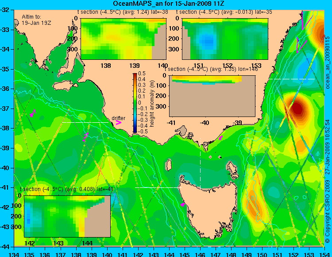Viewport: 332px width, 257px height.
Task: Select the 't section ... lat=-38' inset title
Action: tap(123, 12)
